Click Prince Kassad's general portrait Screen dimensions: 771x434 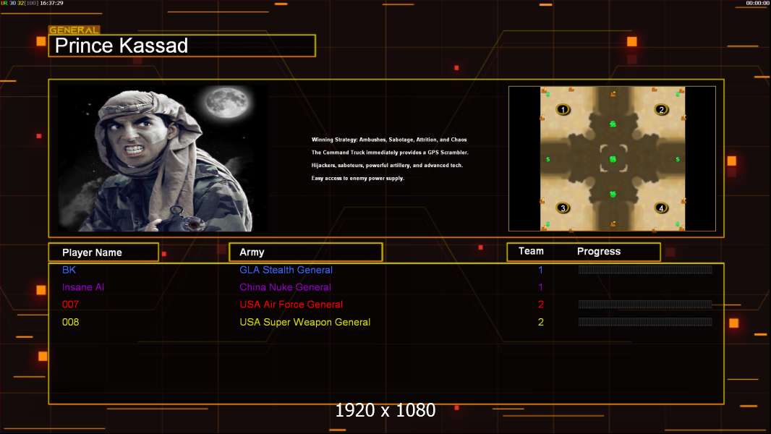pos(163,158)
